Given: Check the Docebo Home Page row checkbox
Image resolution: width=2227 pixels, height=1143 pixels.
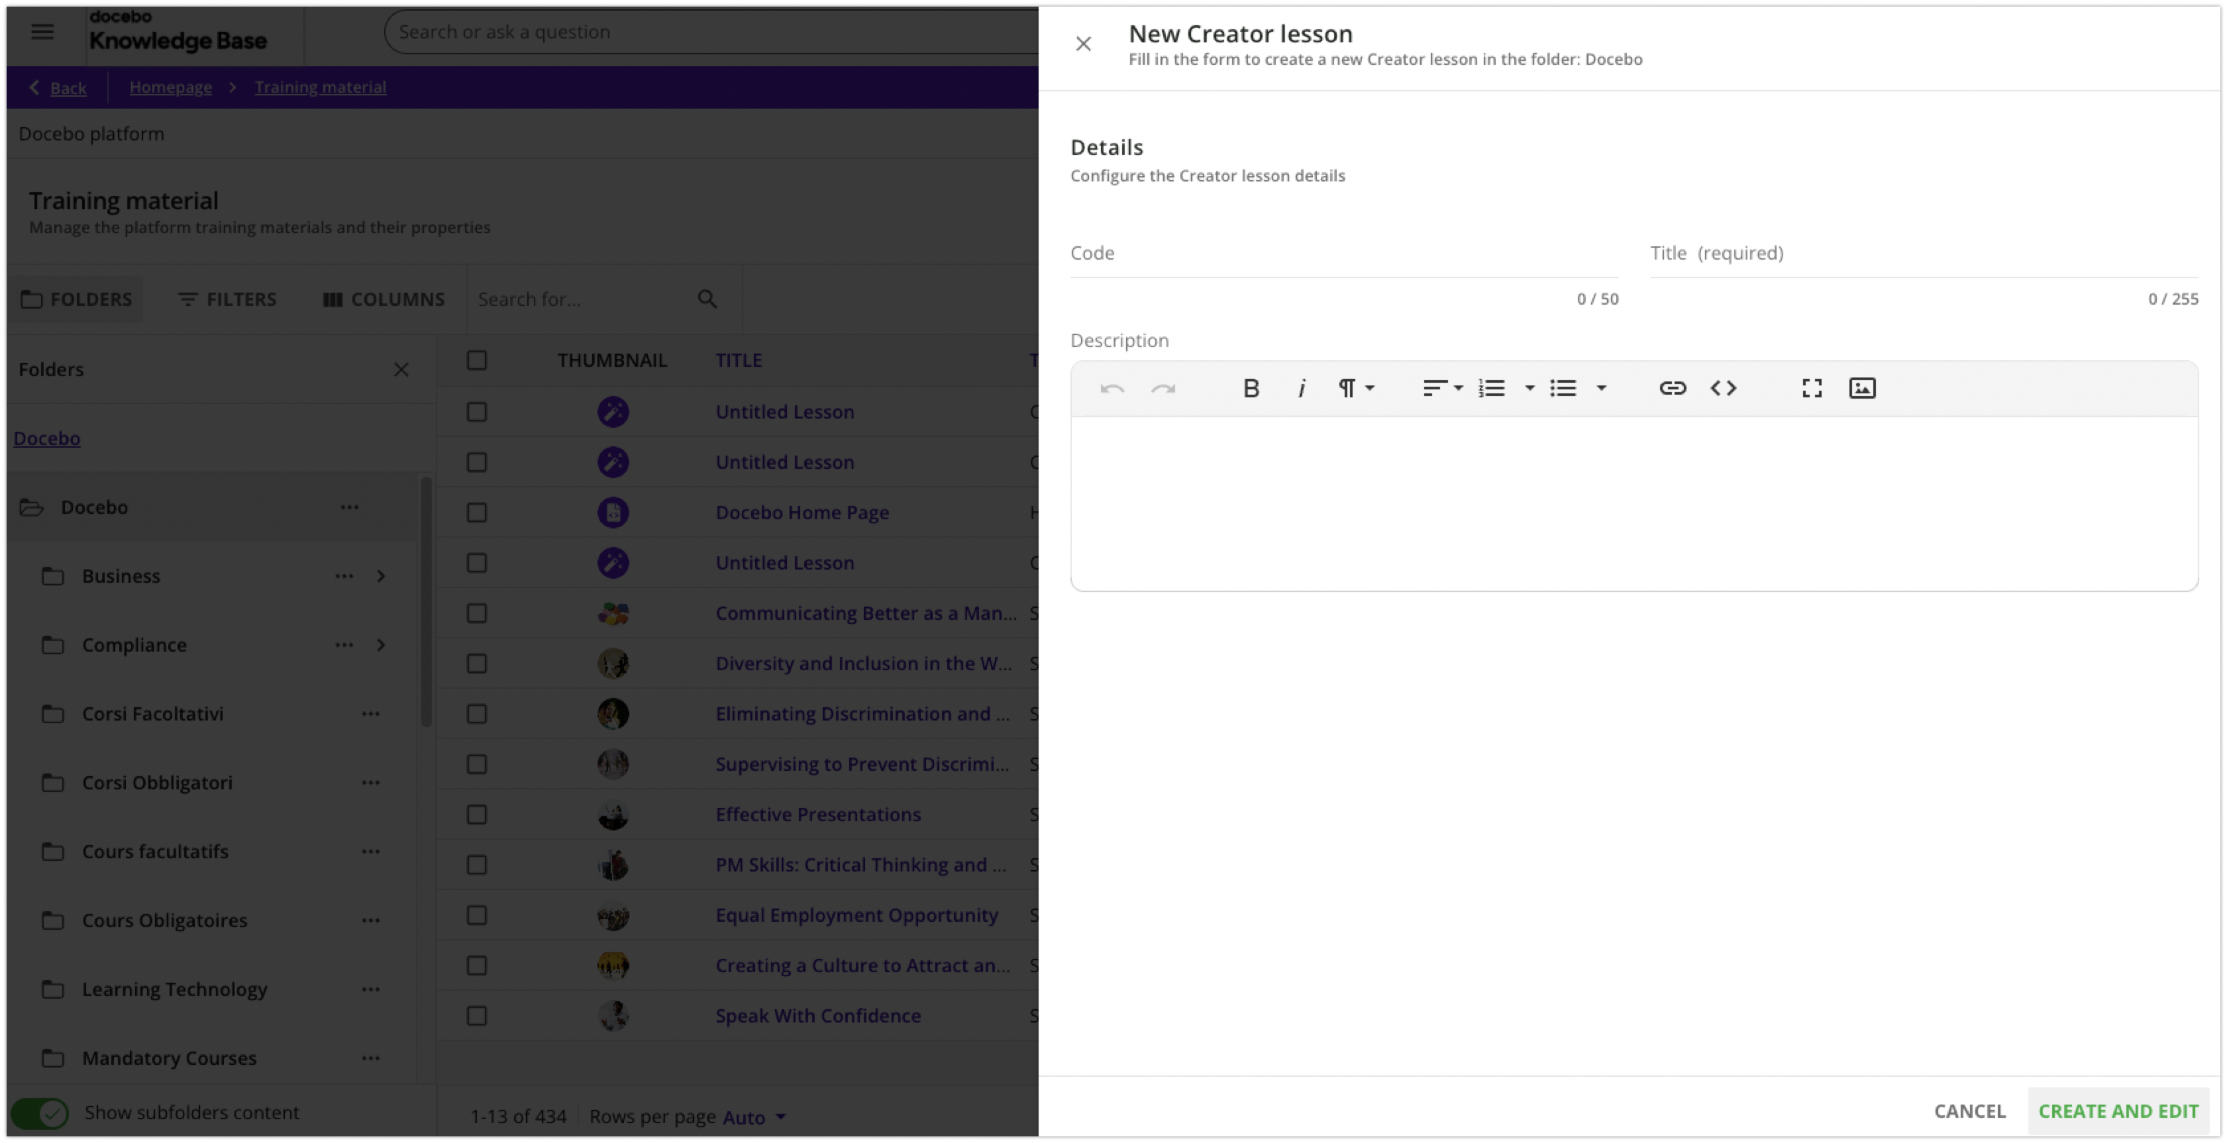Looking at the screenshot, I should [x=477, y=512].
